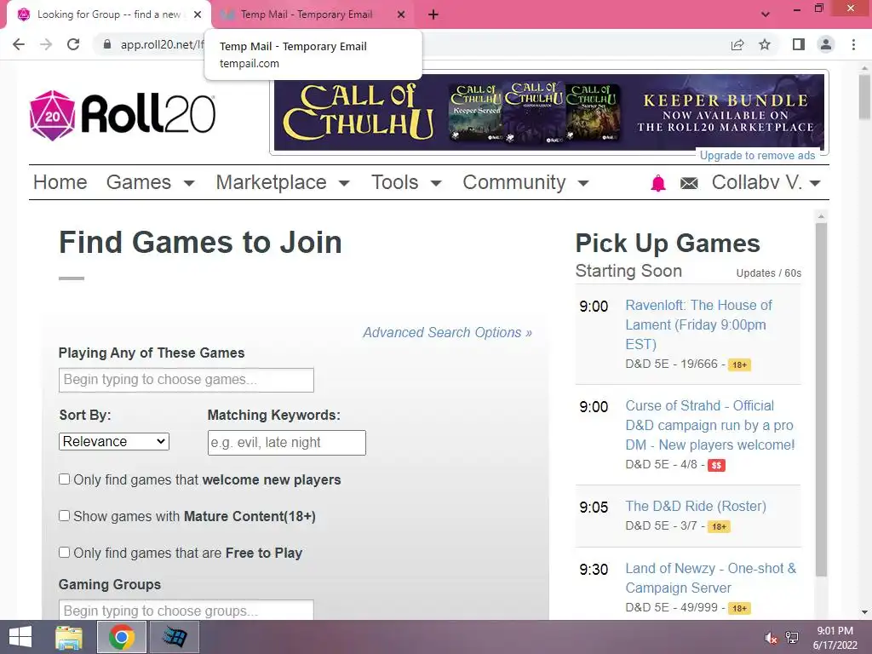
Task: Open Chrome three-dot menu
Action: [x=853, y=44]
